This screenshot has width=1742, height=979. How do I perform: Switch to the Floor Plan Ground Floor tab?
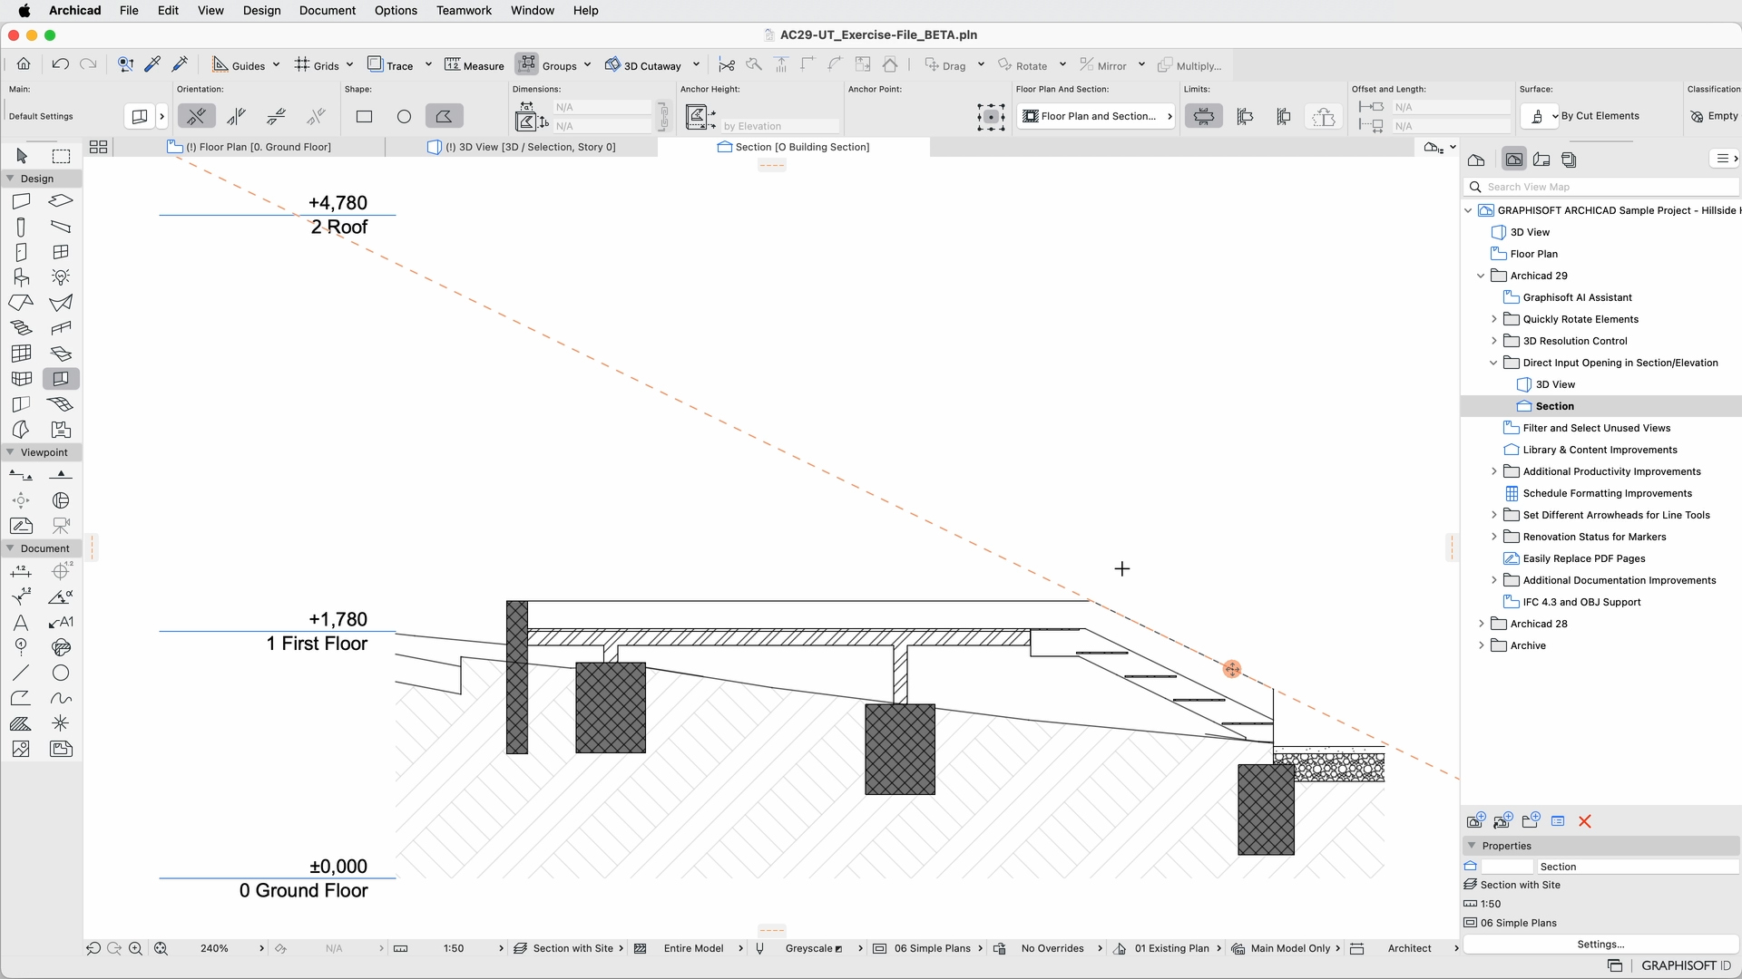tap(258, 147)
